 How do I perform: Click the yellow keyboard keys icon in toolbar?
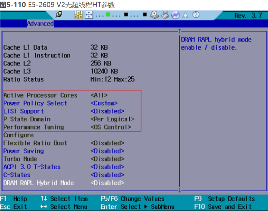78,15
